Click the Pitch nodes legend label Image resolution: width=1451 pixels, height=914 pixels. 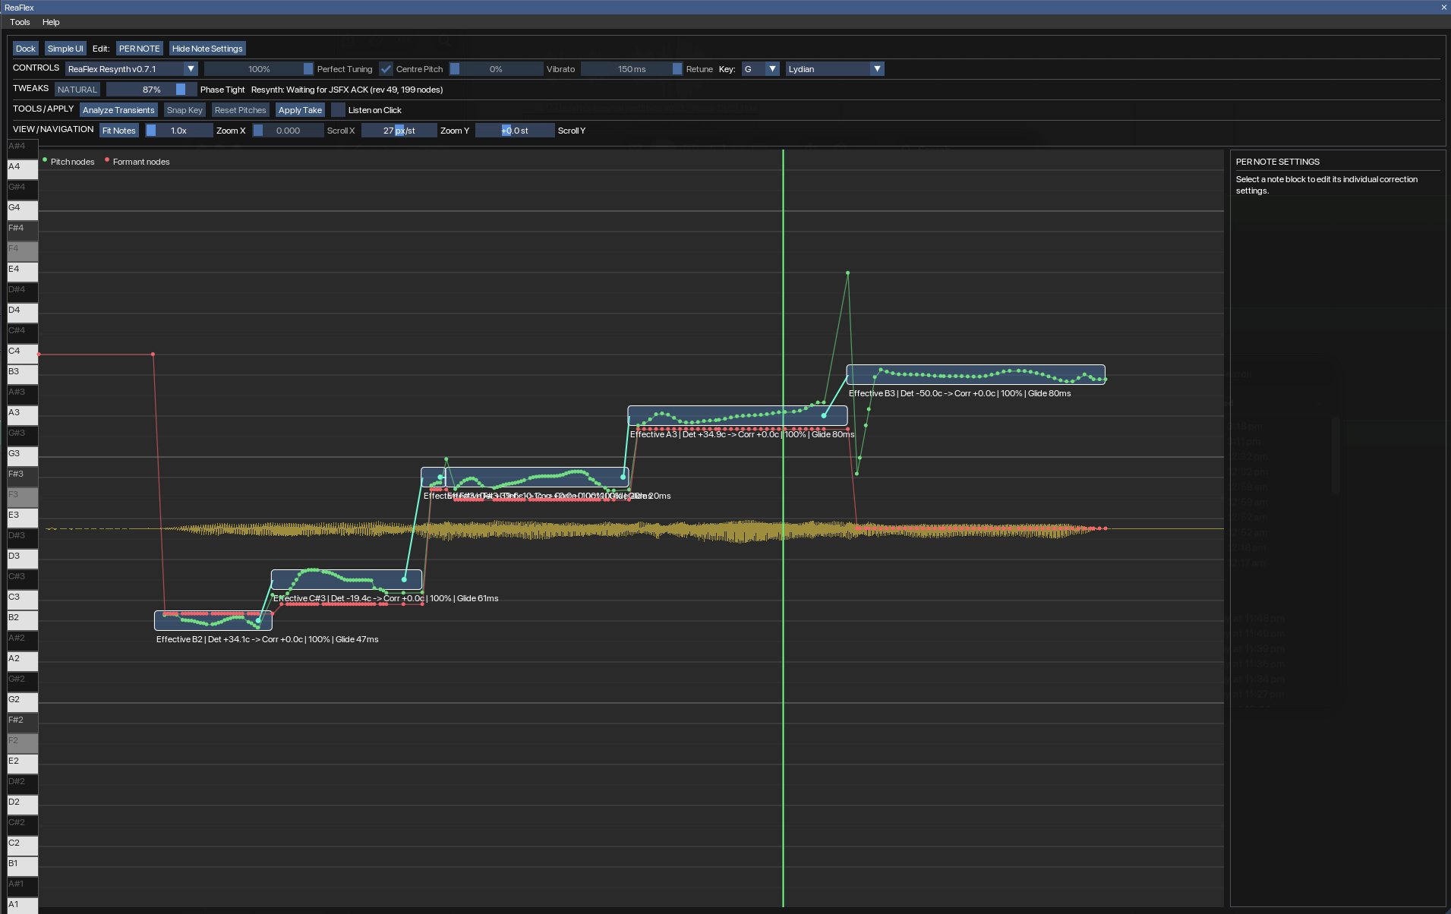tap(72, 162)
